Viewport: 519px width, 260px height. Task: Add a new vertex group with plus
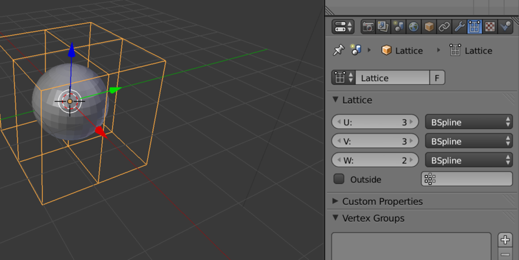pos(505,239)
